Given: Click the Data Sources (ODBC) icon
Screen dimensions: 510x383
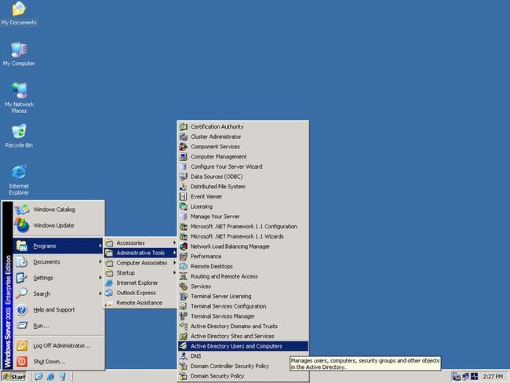Looking at the screenshot, I should [x=184, y=177].
